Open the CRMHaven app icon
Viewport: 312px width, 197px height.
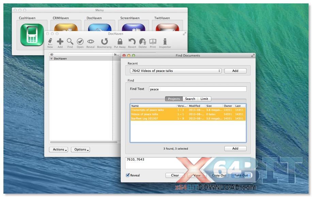click(66, 27)
